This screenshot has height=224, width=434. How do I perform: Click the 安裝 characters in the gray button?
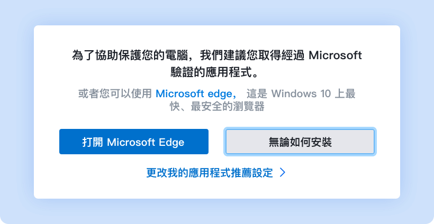321,143
